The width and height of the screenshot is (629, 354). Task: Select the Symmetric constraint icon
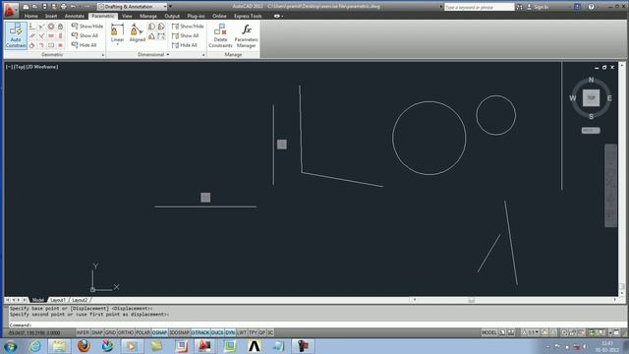coord(51,45)
